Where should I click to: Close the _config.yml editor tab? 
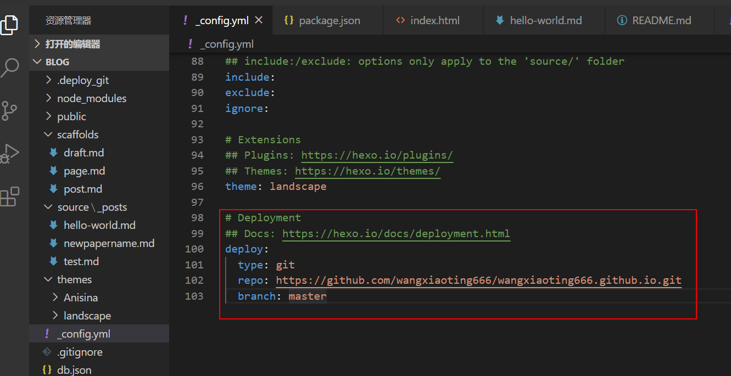click(259, 20)
